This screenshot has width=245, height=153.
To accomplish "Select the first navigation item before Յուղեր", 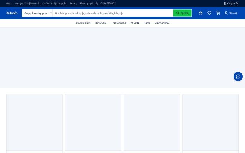I will coord(83,23).
